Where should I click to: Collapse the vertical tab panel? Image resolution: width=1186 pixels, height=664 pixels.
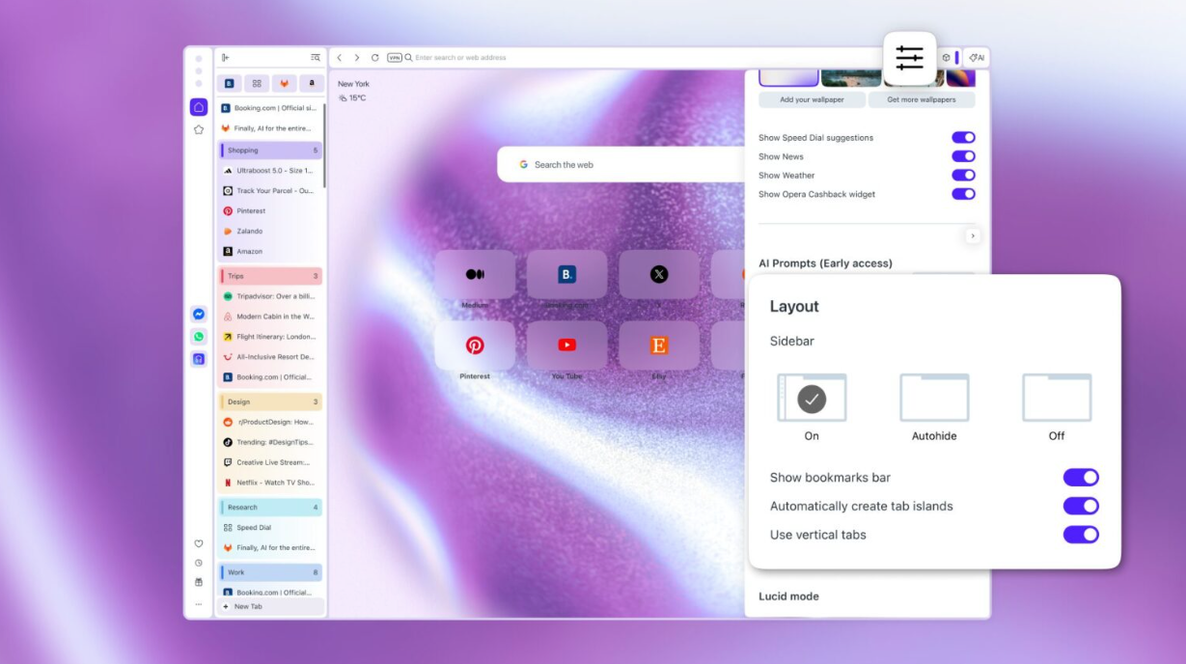pyautogui.click(x=225, y=58)
